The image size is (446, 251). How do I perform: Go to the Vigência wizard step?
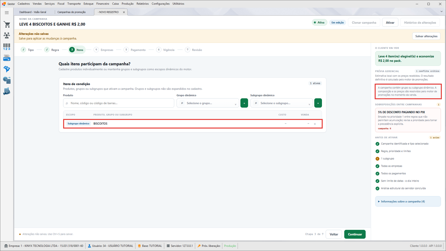tap(165, 50)
